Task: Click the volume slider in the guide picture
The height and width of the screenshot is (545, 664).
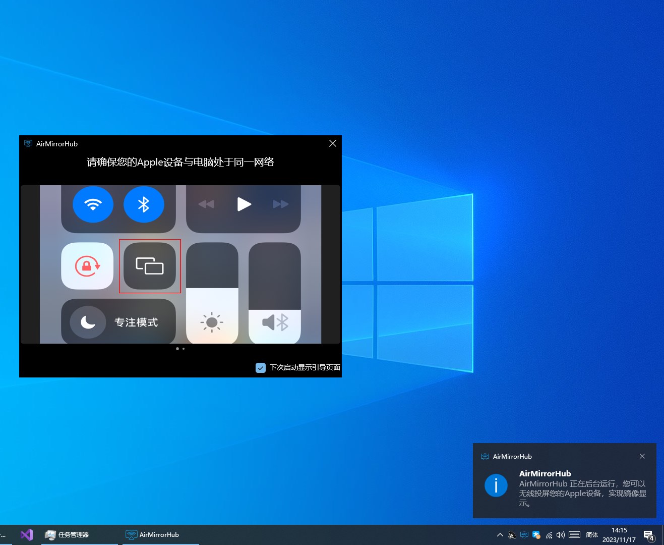Action: 275,293
